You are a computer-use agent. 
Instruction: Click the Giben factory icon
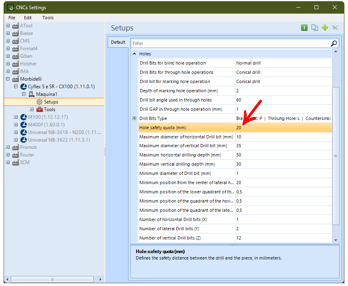click(16, 56)
